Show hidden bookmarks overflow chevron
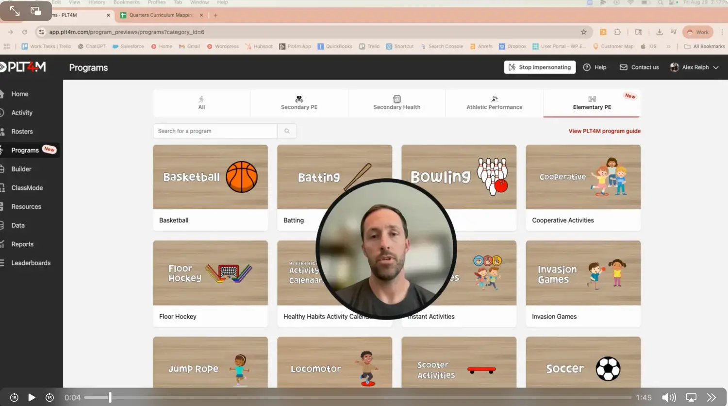Screen dimensions: 728x406 (668, 47)
